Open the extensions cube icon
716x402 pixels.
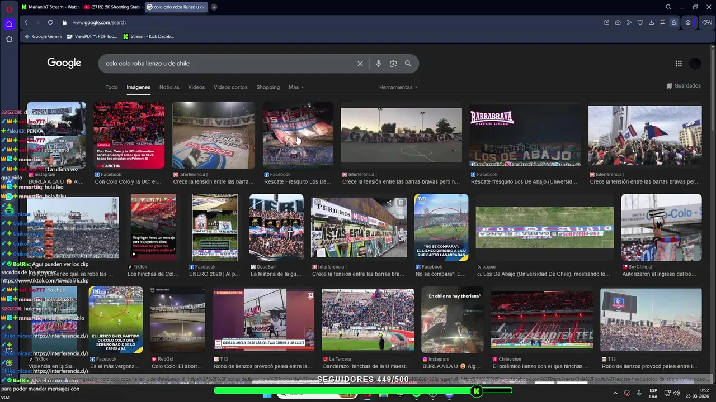pos(688,22)
